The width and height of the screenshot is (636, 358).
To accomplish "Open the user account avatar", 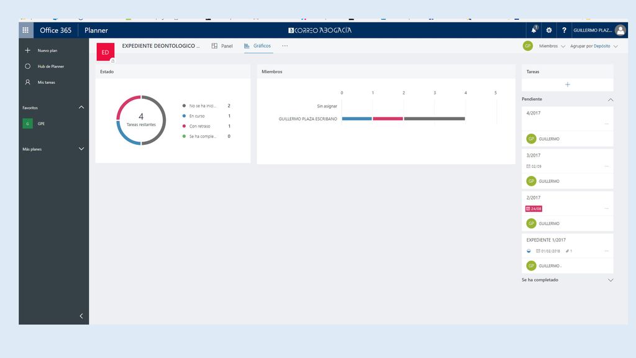I will (x=620, y=30).
